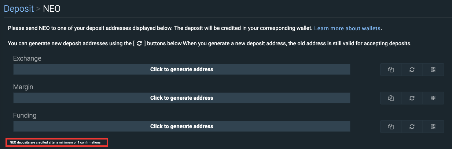This screenshot has height=149, width=452.
Task: Click the NEO breadcrumb title
Action: tap(52, 8)
